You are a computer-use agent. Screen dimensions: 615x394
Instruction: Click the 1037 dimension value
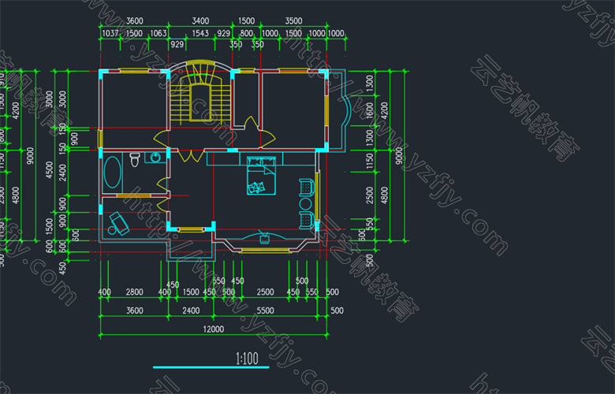coord(110,33)
